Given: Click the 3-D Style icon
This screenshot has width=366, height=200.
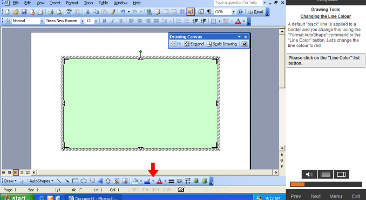Looking at the screenshot, I should (x=205, y=181).
